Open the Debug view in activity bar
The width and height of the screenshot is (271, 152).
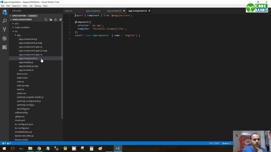(5, 38)
